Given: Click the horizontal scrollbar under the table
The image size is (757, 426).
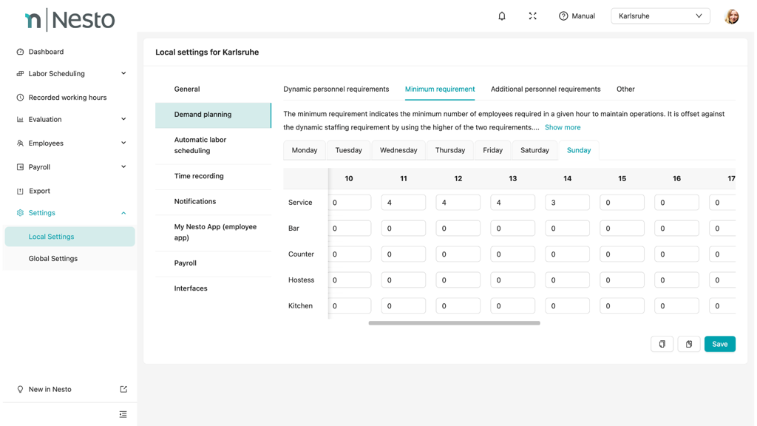Looking at the screenshot, I should click(454, 323).
